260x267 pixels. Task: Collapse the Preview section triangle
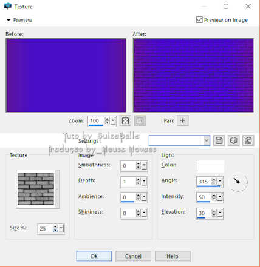point(9,20)
